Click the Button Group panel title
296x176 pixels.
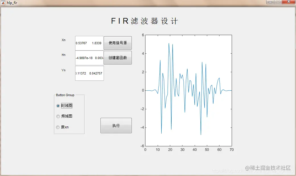pos(65,95)
